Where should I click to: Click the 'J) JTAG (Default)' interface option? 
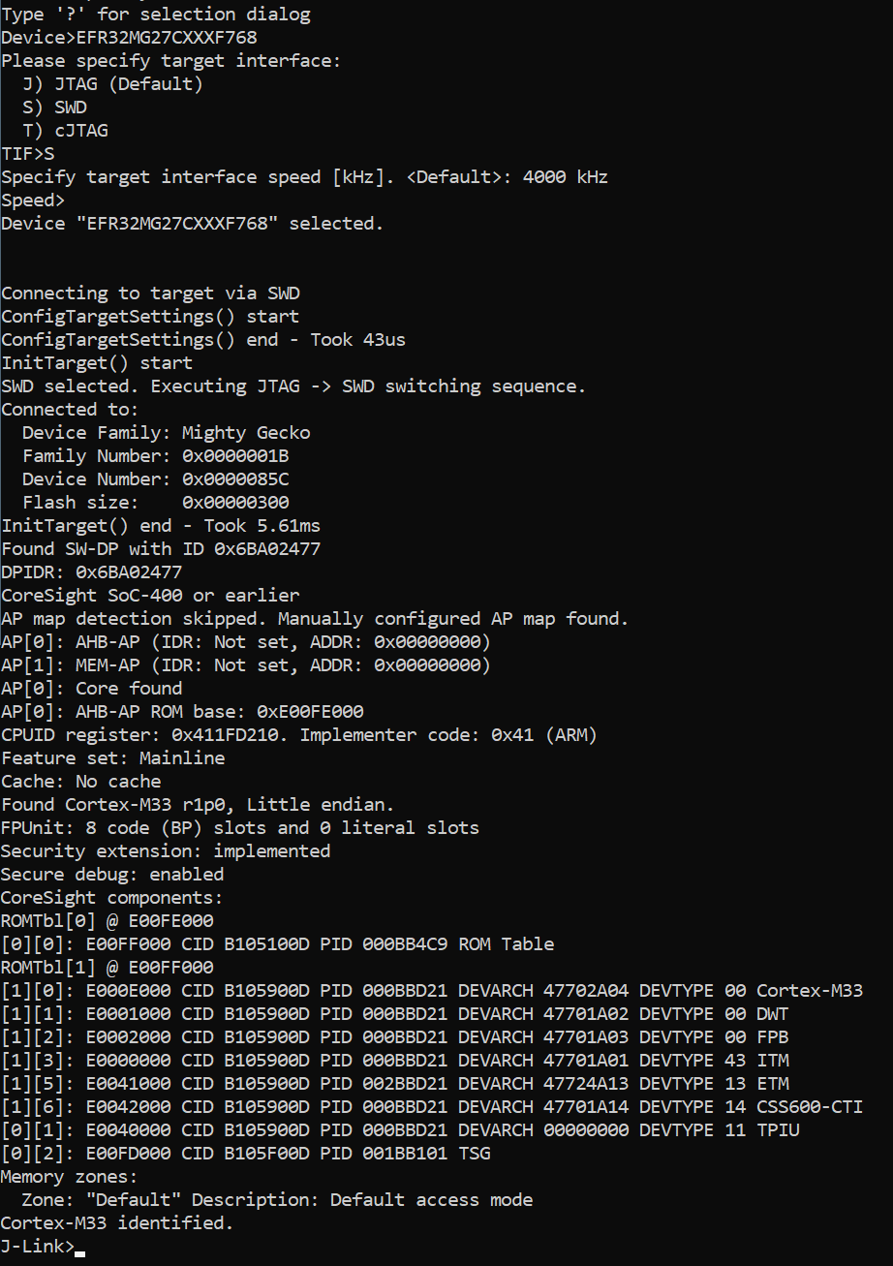pyautogui.click(x=112, y=84)
